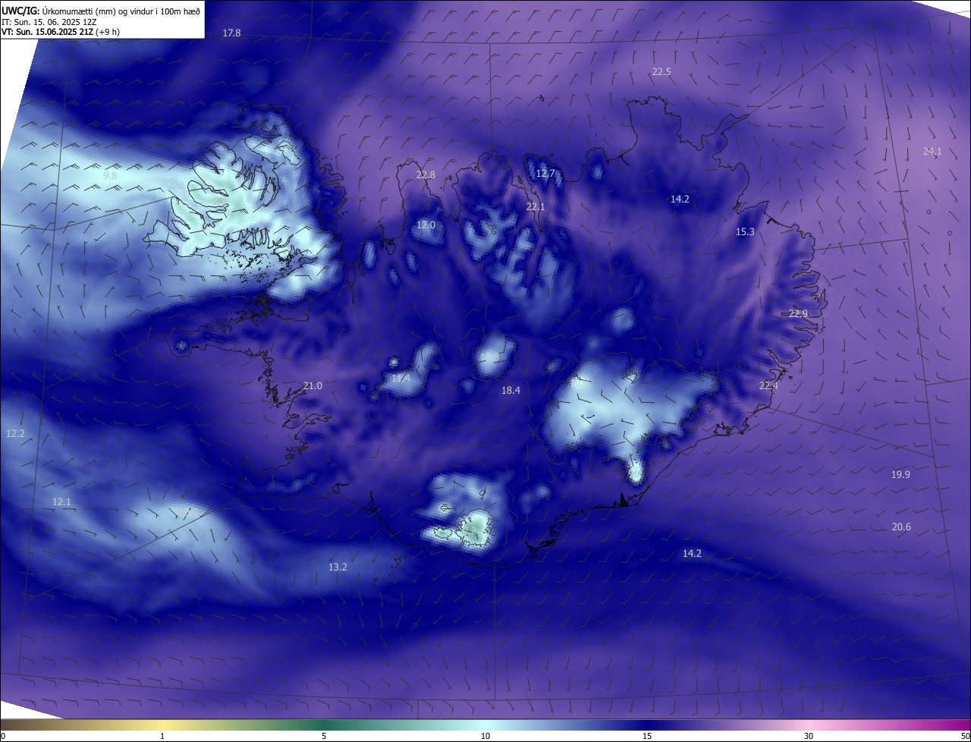This screenshot has width=971, height=742.
Task: Select the 22.5 value label
Action: point(661,72)
